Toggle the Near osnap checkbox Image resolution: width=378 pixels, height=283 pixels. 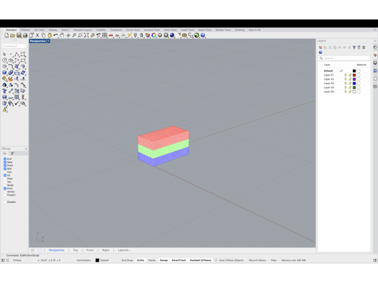5,162
